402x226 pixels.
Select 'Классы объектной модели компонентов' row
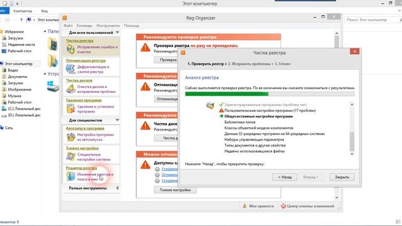click(259, 128)
